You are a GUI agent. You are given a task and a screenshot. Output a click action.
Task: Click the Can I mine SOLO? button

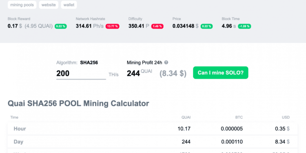pyautogui.click(x=220, y=73)
